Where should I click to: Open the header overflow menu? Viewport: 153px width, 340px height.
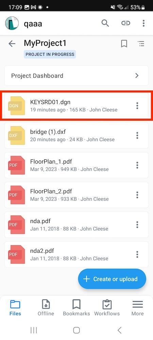(x=143, y=23)
